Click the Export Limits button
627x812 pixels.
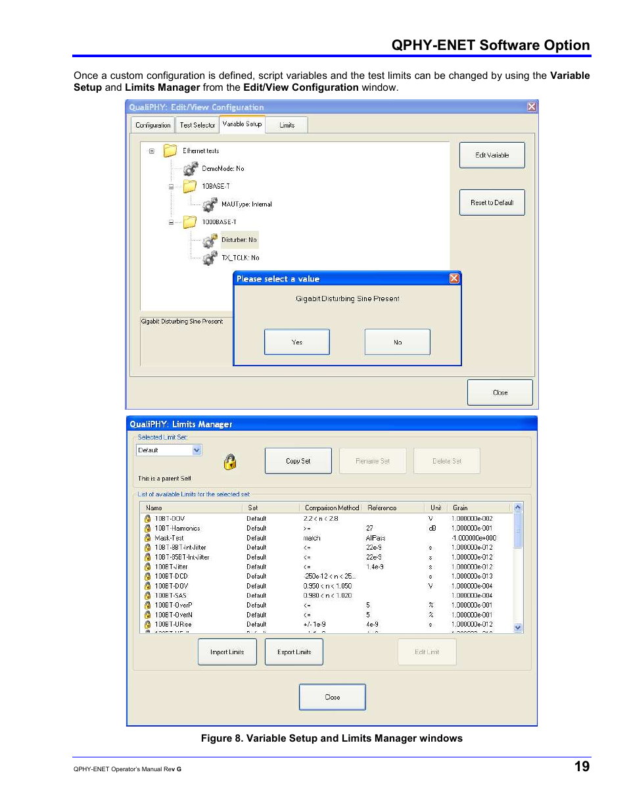pyautogui.click(x=294, y=652)
